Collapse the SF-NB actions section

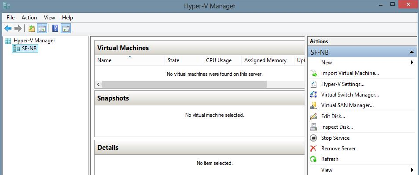pos(412,52)
